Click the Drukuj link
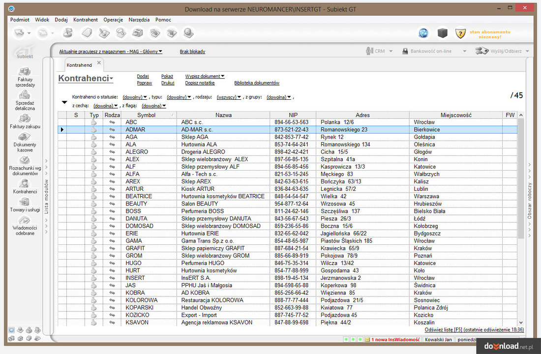 [168, 83]
